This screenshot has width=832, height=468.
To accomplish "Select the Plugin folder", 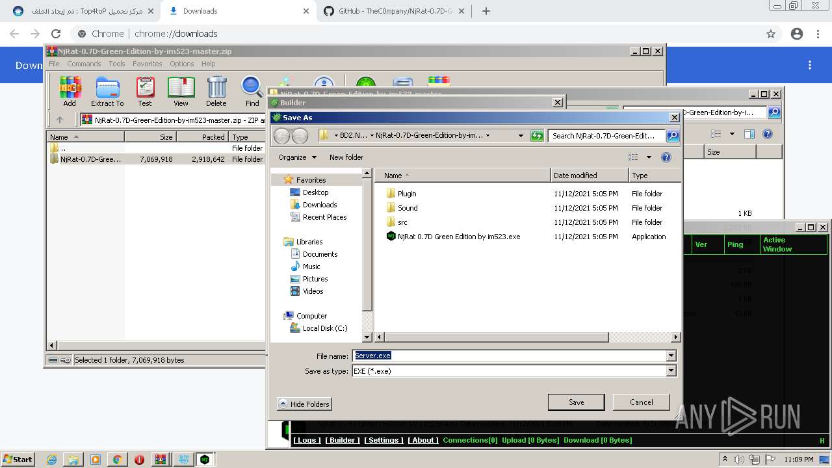I will coord(401,194).
